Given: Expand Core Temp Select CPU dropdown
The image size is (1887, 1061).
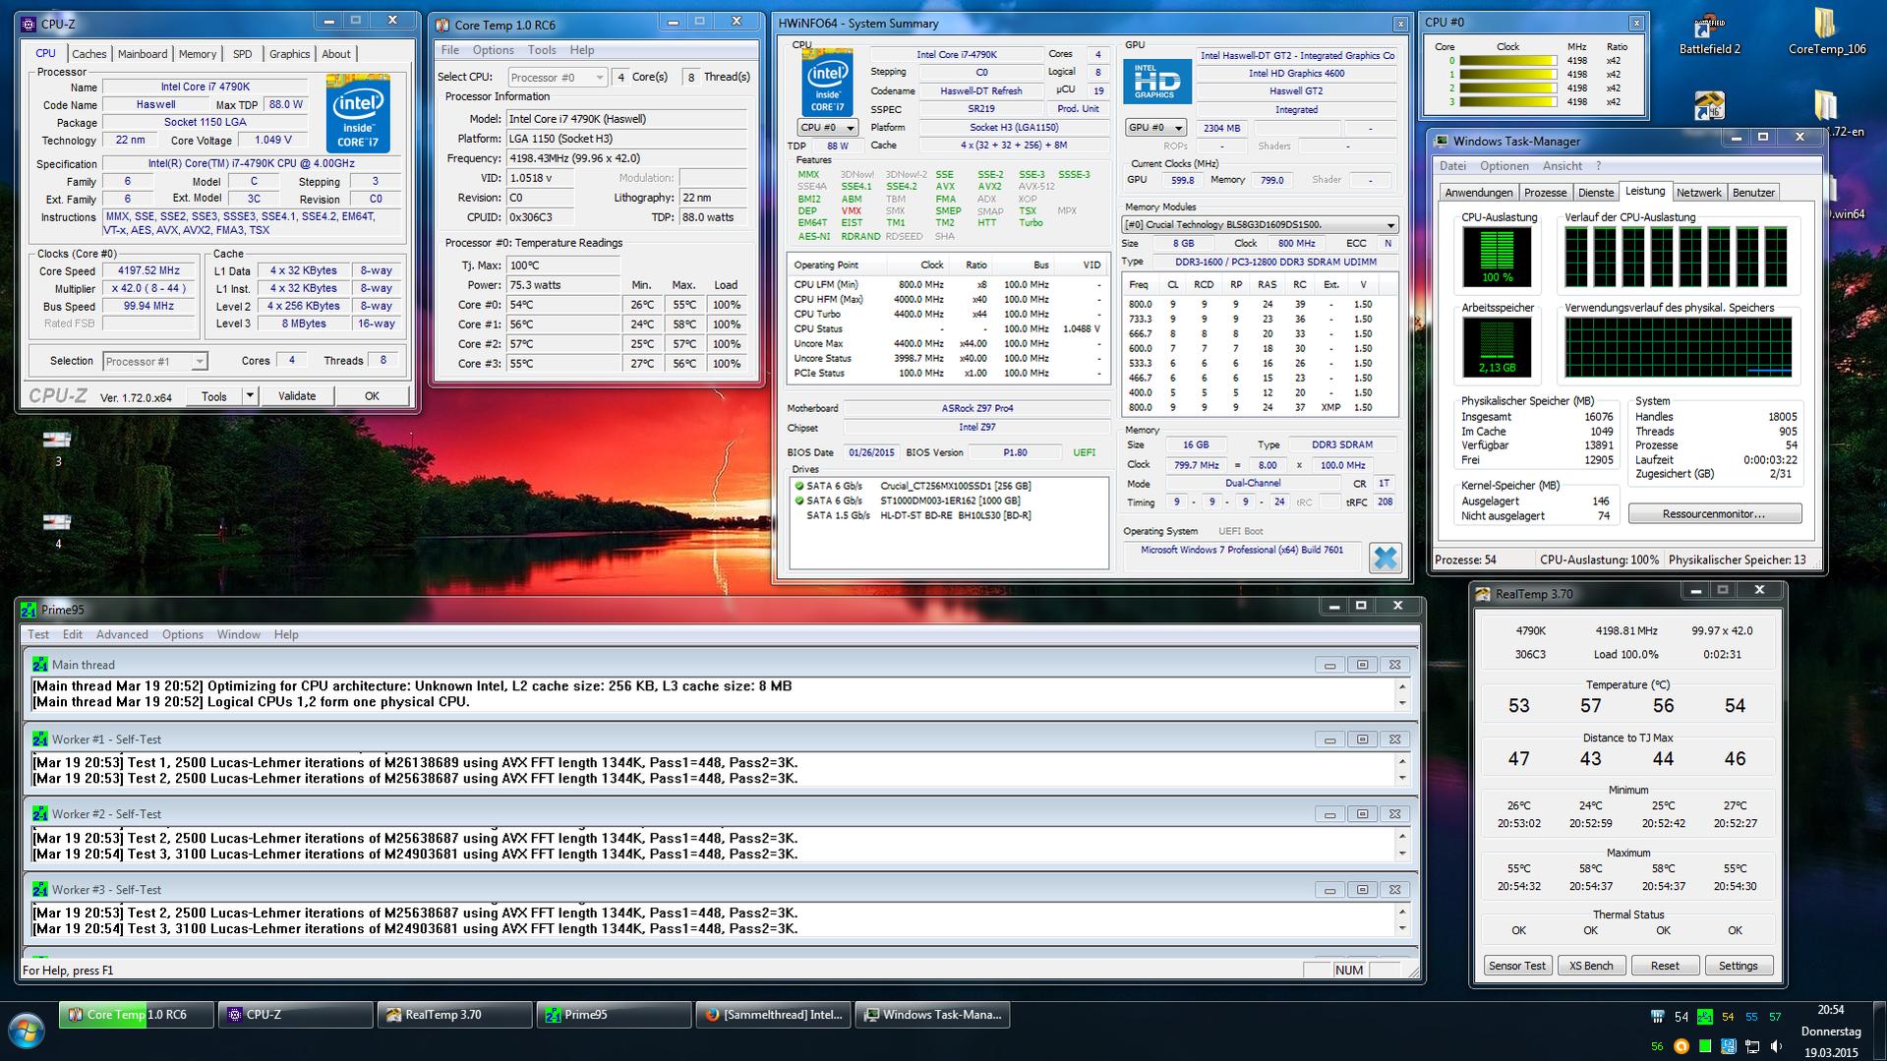Looking at the screenshot, I should (x=599, y=77).
